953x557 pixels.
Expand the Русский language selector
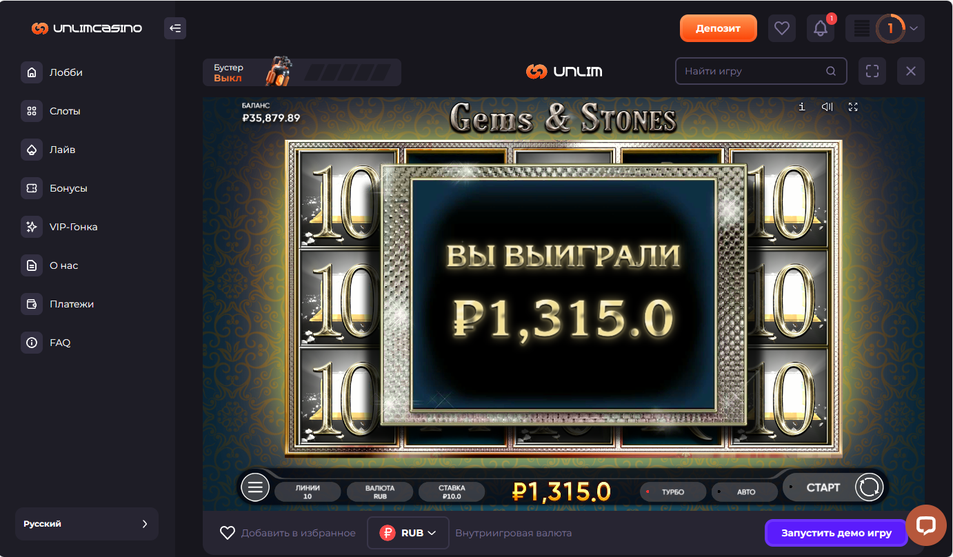coord(87,524)
